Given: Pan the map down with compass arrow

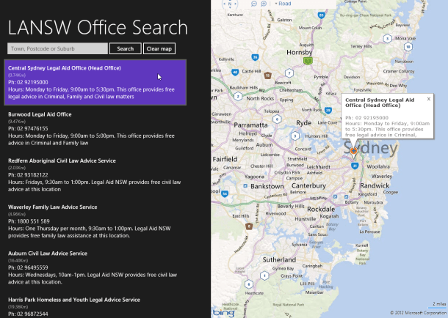Looking at the screenshot, I should coord(230,8).
